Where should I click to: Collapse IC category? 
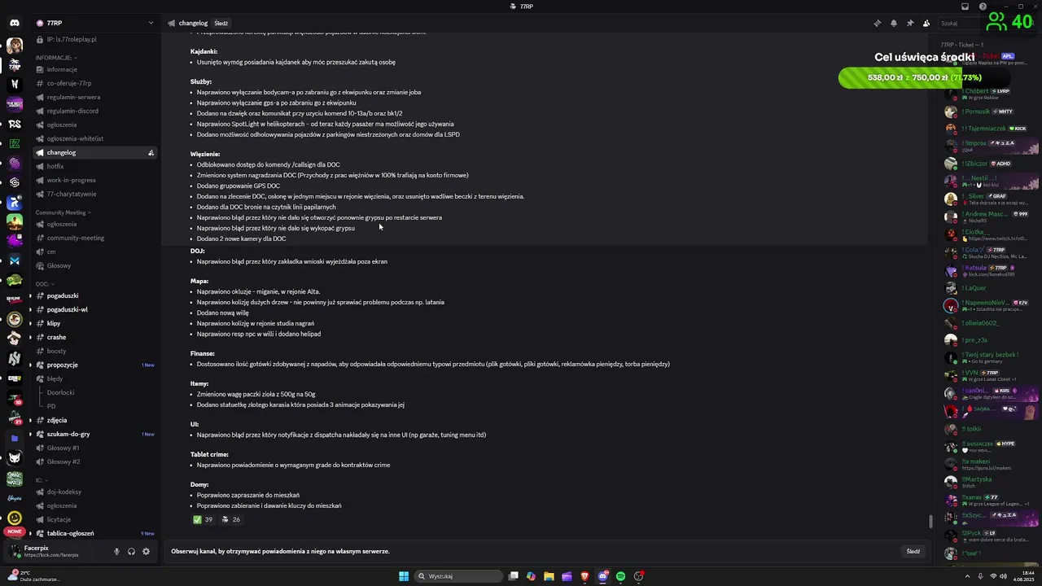[x=42, y=480]
